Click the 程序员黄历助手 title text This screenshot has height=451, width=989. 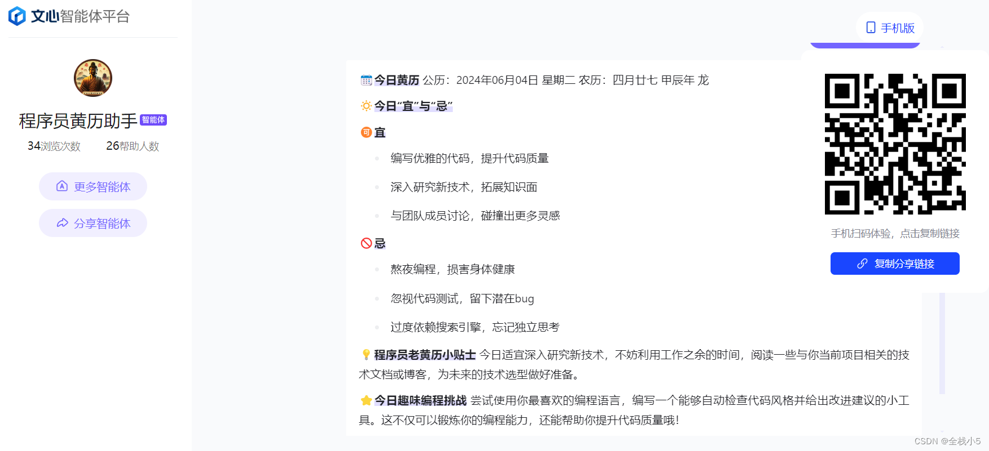78,120
